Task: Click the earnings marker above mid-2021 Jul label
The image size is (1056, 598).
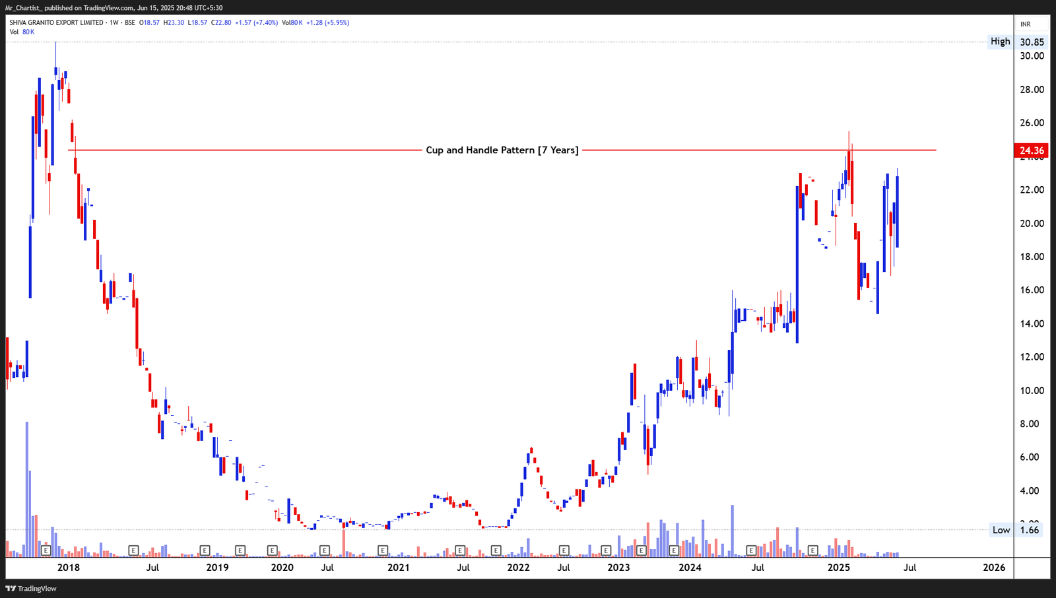Action: [x=460, y=550]
